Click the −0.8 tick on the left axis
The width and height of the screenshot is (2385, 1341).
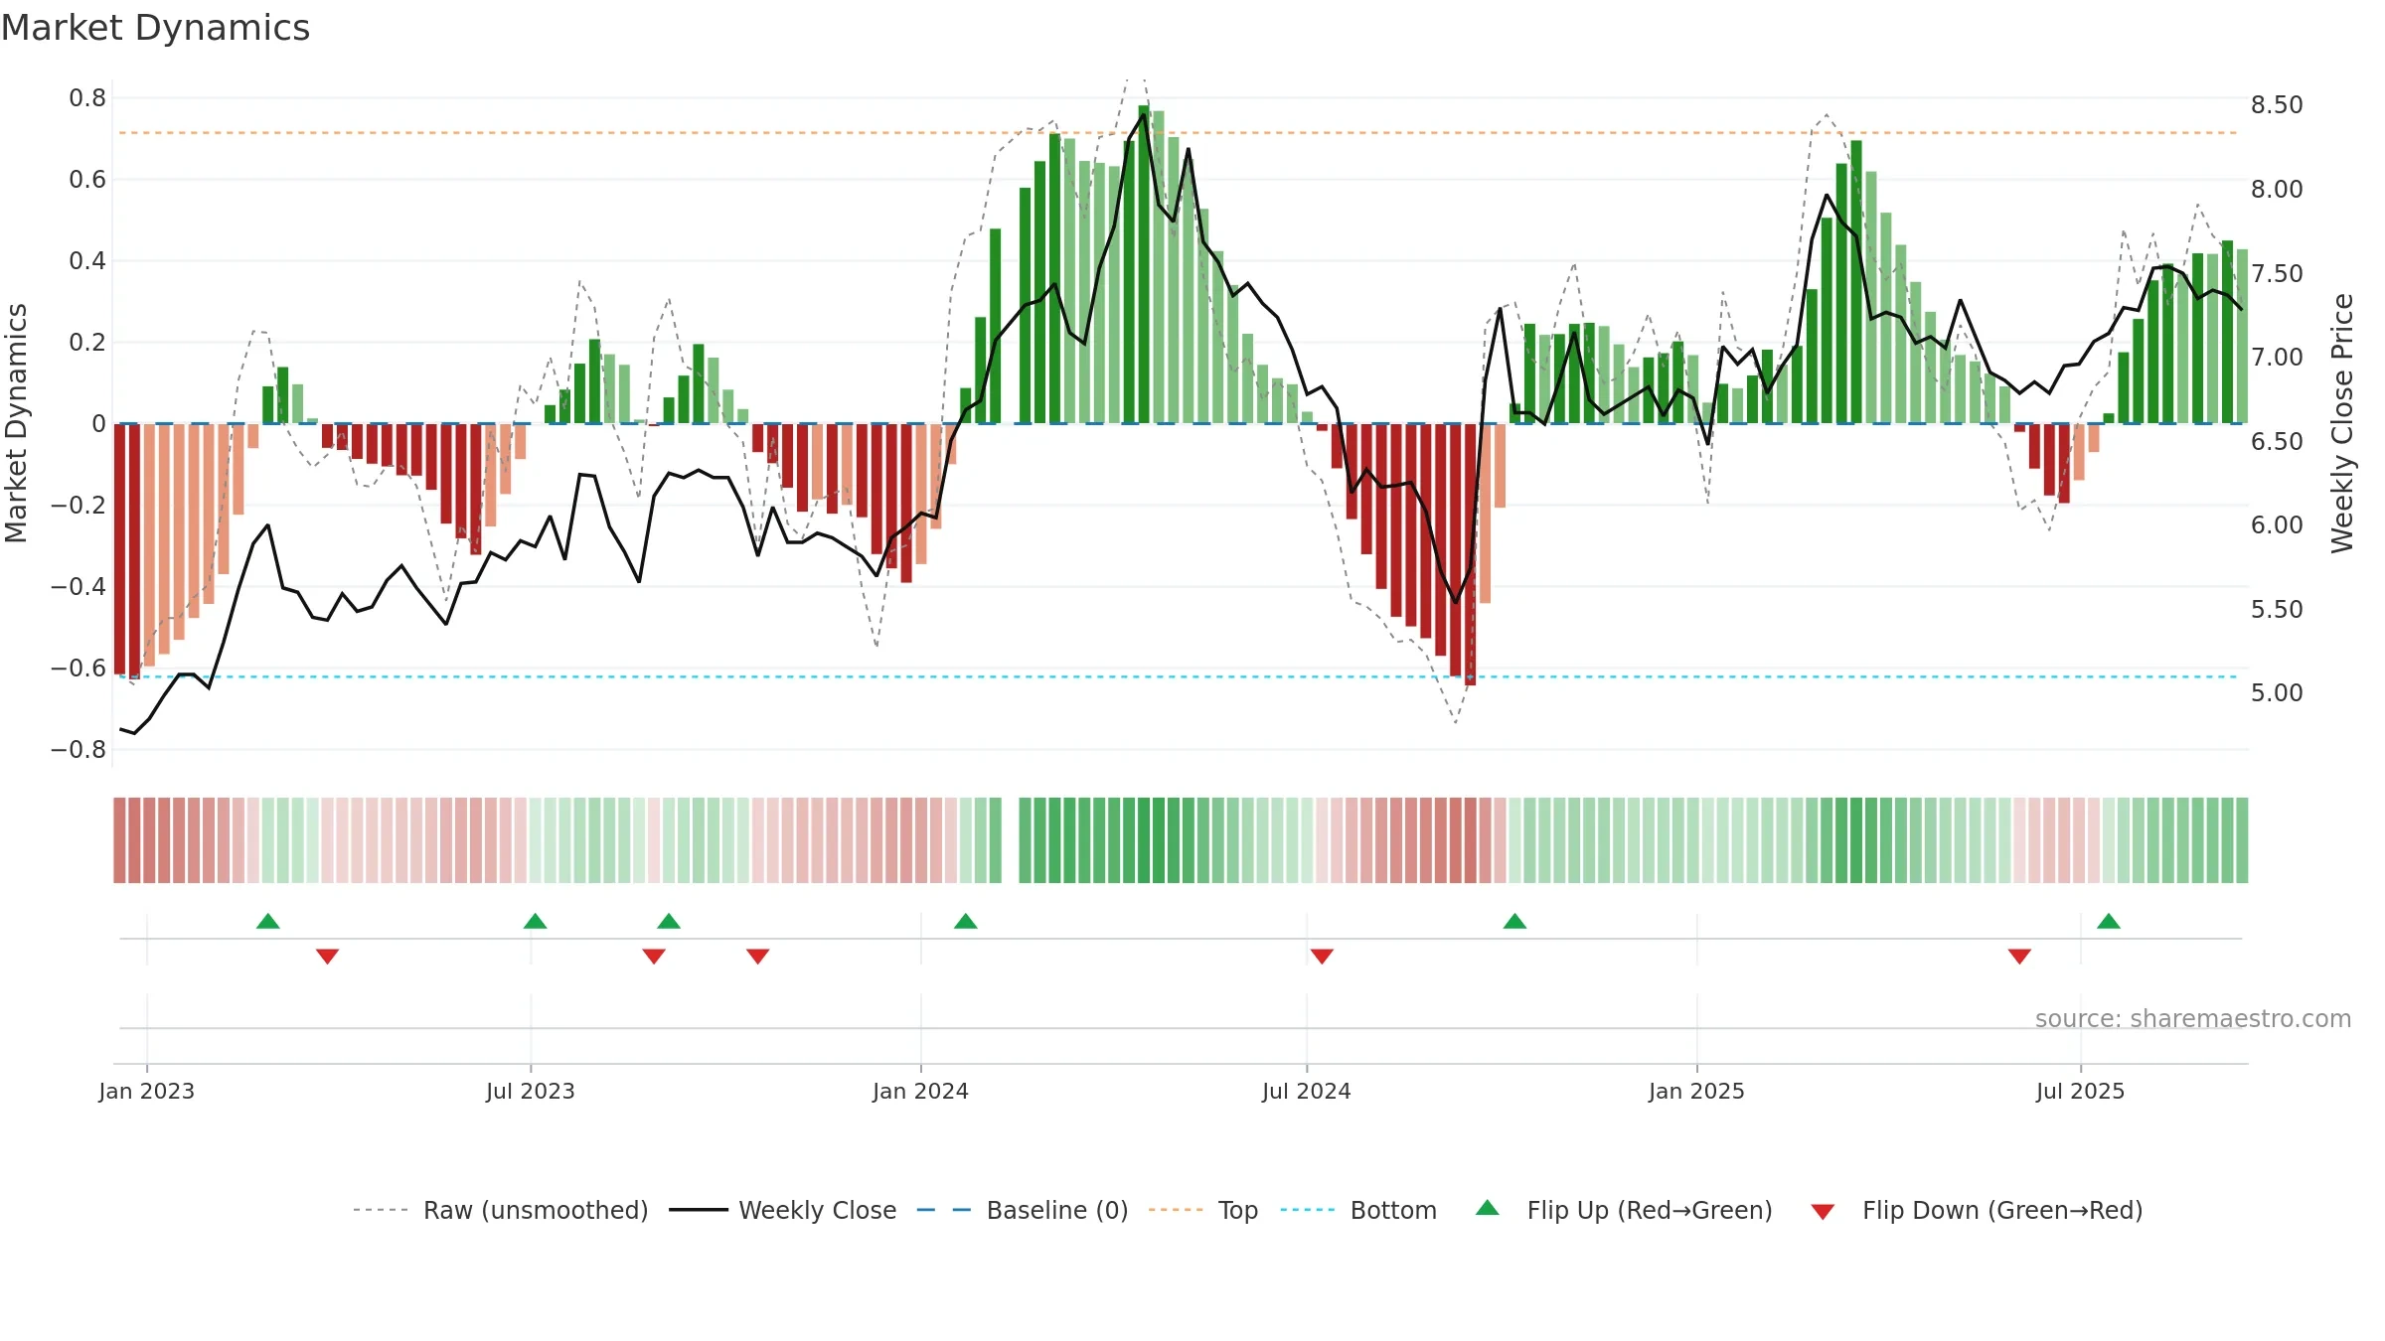pyautogui.click(x=79, y=750)
